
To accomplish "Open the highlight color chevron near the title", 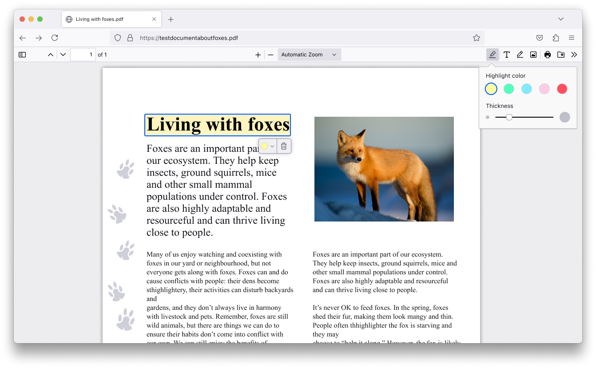I will pyautogui.click(x=271, y=146).
